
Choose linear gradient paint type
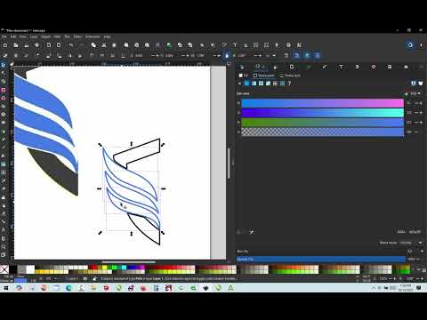(x=254, y=84)
